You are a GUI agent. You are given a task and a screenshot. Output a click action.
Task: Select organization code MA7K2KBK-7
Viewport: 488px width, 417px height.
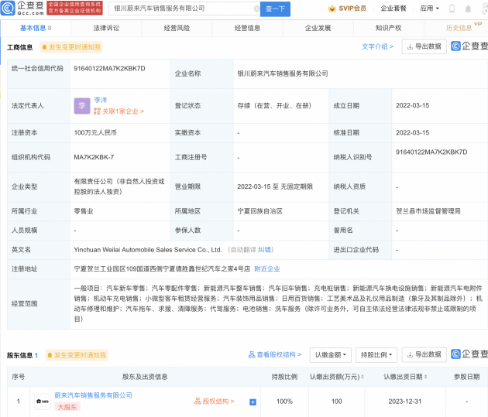point(94,157)
